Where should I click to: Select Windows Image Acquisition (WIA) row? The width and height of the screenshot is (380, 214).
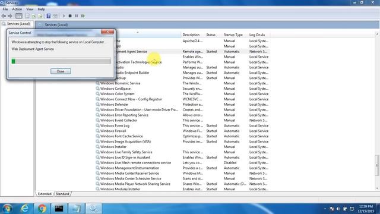[182, 141]
